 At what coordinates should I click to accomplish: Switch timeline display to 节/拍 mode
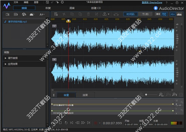pos(145,14)
